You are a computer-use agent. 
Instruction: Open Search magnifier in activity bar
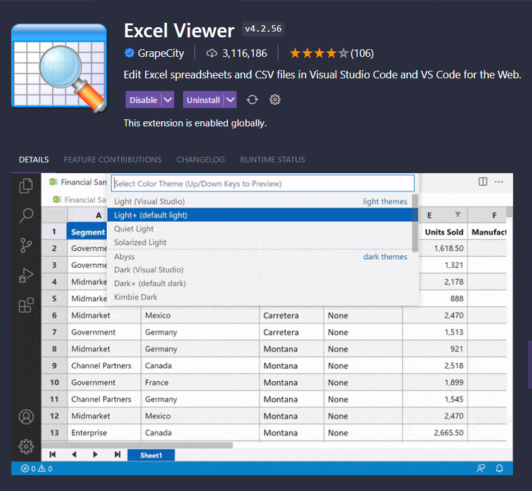click(x=27, y=215)
